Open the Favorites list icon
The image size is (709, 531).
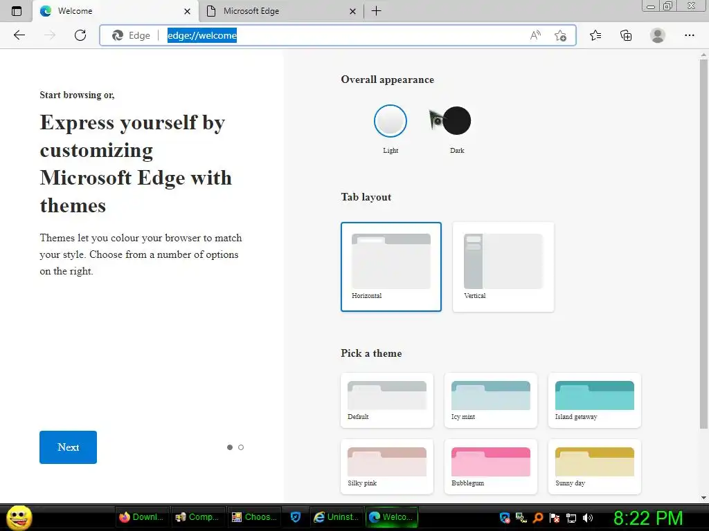595,35
